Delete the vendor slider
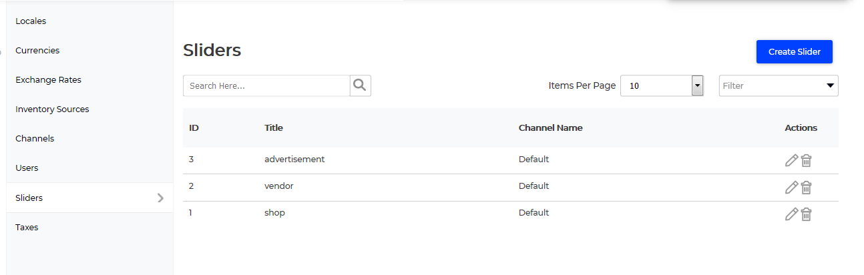The width and height of the screenshot is (864, 275). (806, 188)
